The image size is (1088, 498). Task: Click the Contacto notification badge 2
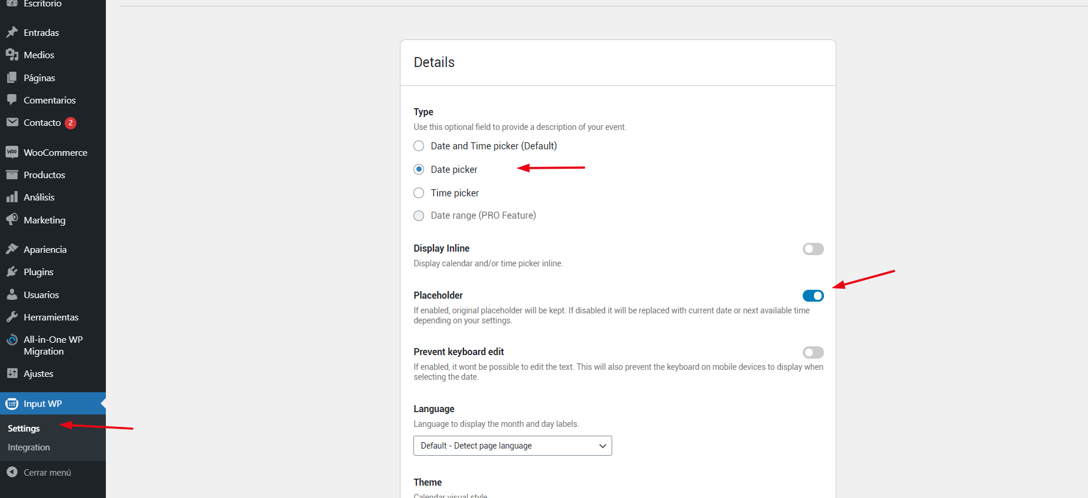71,123
